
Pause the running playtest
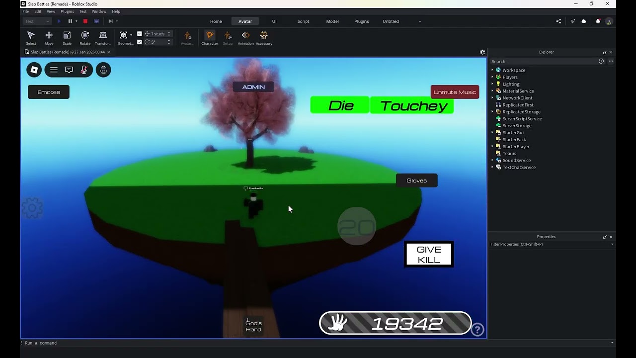70,21
